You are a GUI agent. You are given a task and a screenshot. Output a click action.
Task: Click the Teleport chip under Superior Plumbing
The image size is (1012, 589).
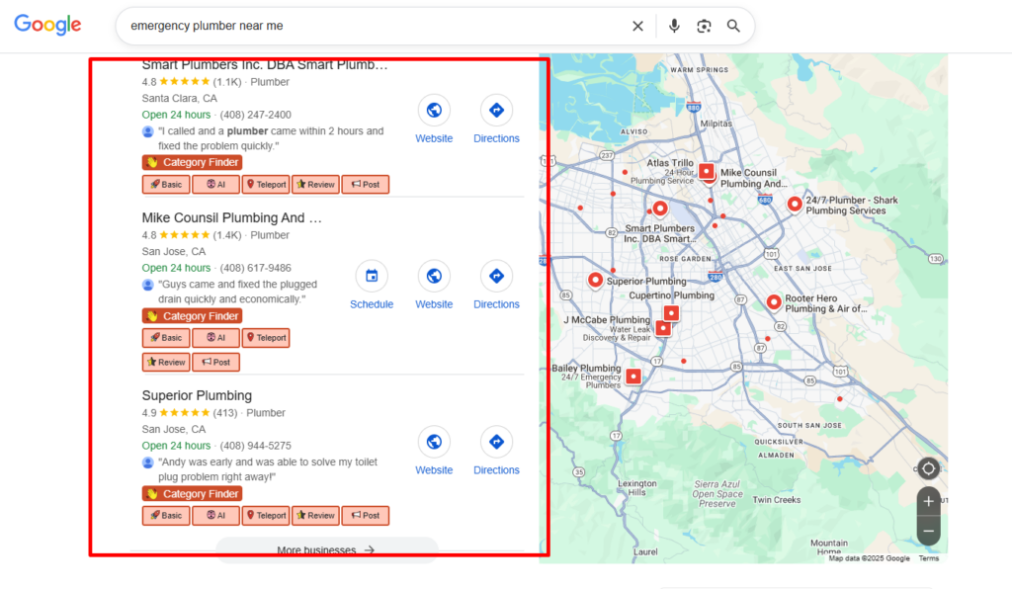tap(265, 515)
